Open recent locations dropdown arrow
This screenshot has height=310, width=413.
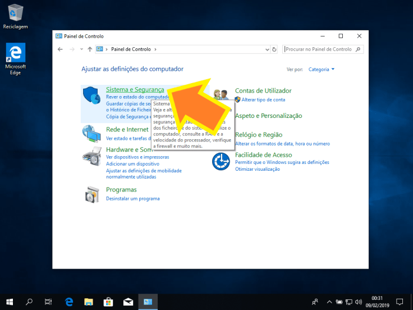(81, 49)
